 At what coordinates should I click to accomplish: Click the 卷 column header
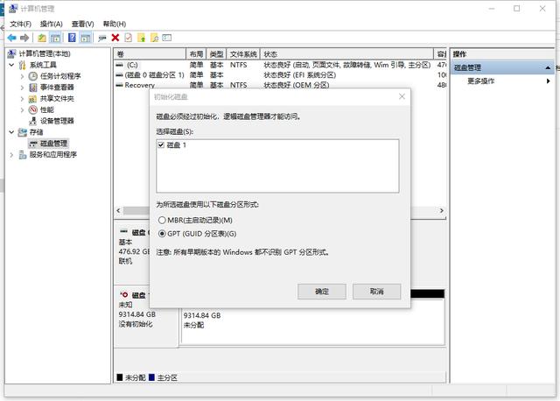point(150,54)
